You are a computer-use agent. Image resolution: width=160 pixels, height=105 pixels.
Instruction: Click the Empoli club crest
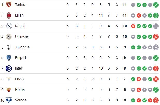9,58
